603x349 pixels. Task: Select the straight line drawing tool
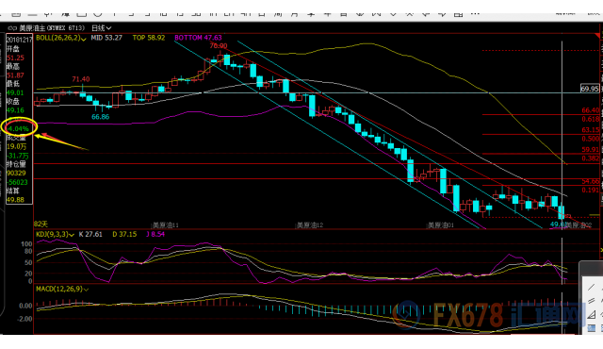tap(591, 287)
